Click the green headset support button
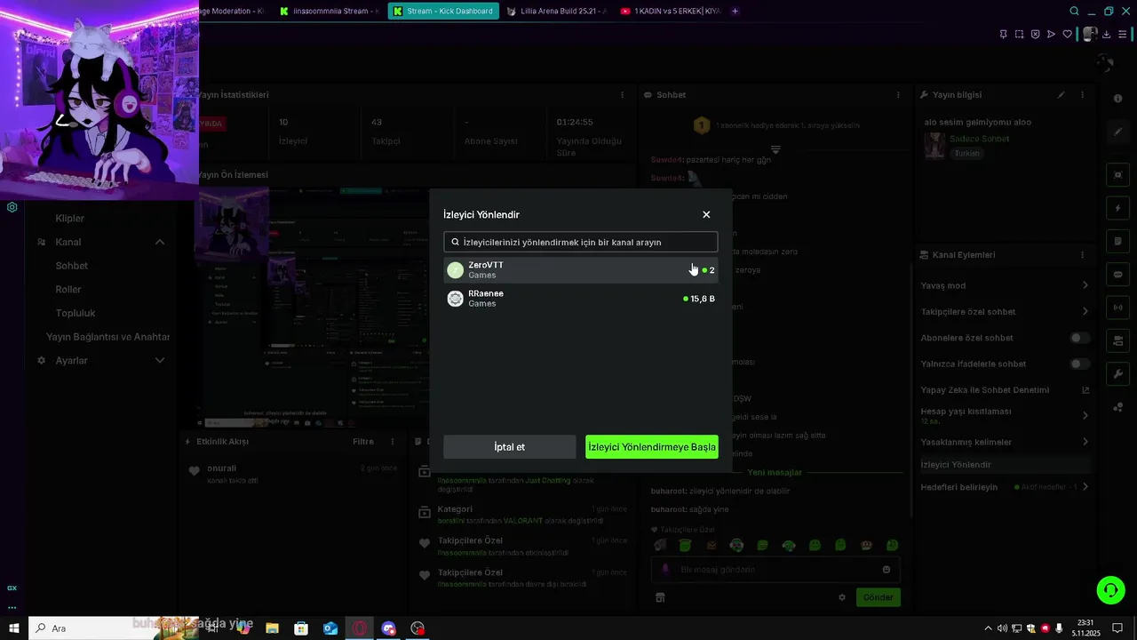Viewport: 1137px width, 640px height. click(x=1110, y=589)
